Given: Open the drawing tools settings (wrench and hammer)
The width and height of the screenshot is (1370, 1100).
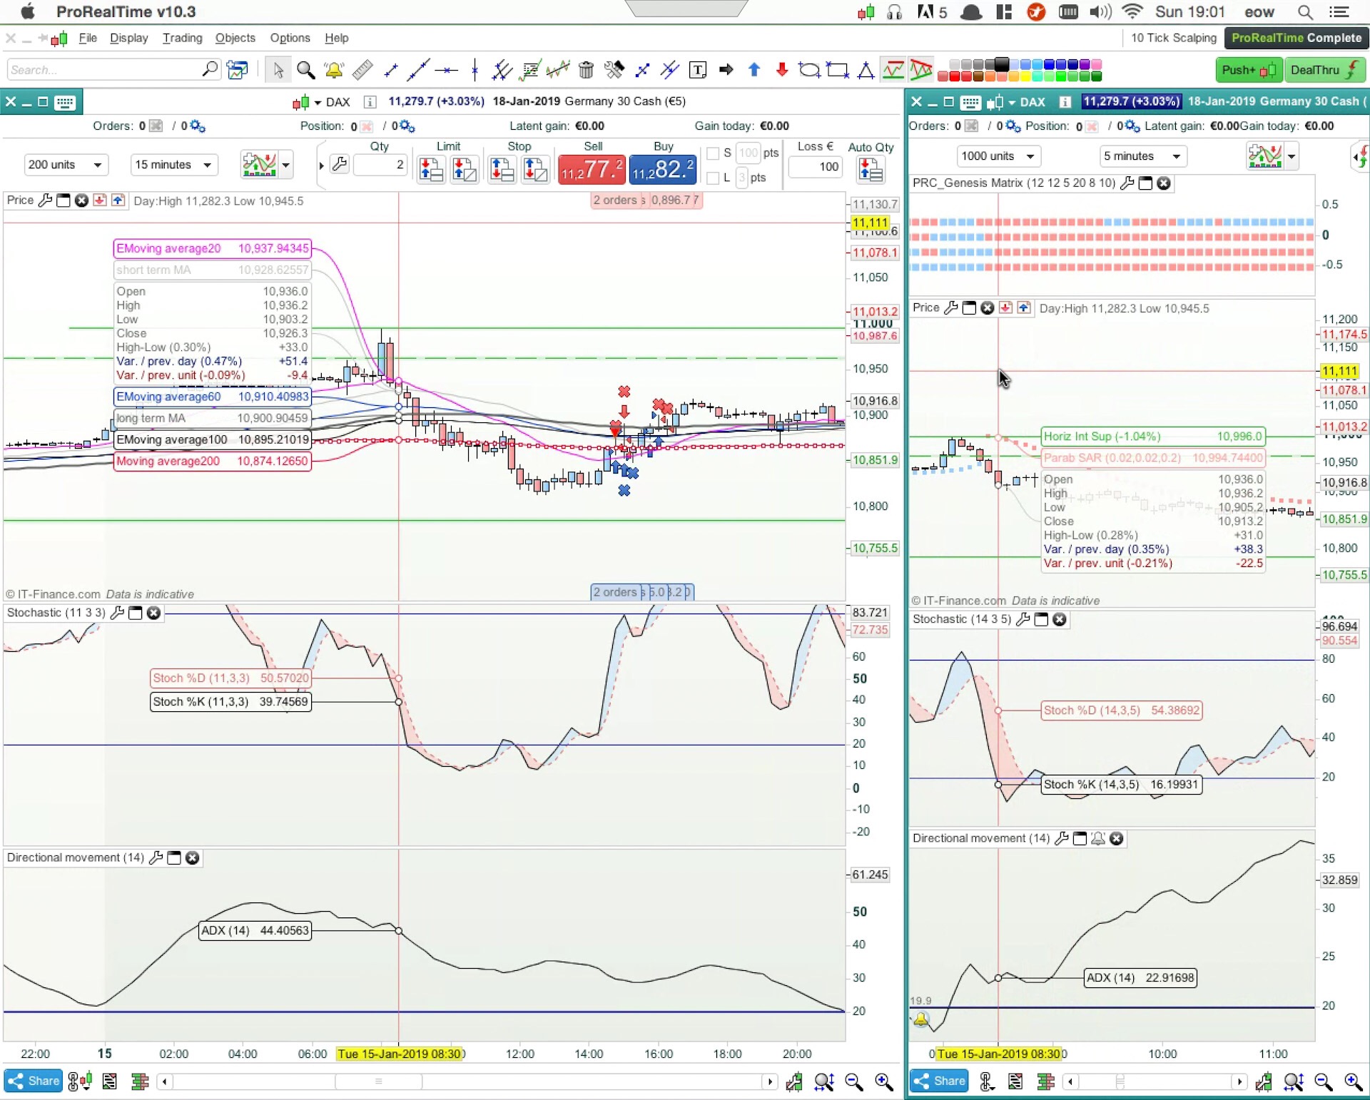Looking at the screenshot, I should [614, 70].
